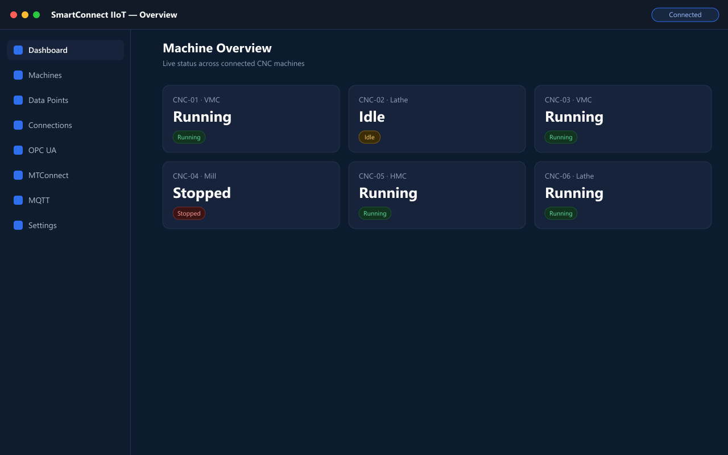The width and height of the screenshot is (728, 455).
Task: Click the MQTT sidebar icon
Action: [x=18, y=200]
